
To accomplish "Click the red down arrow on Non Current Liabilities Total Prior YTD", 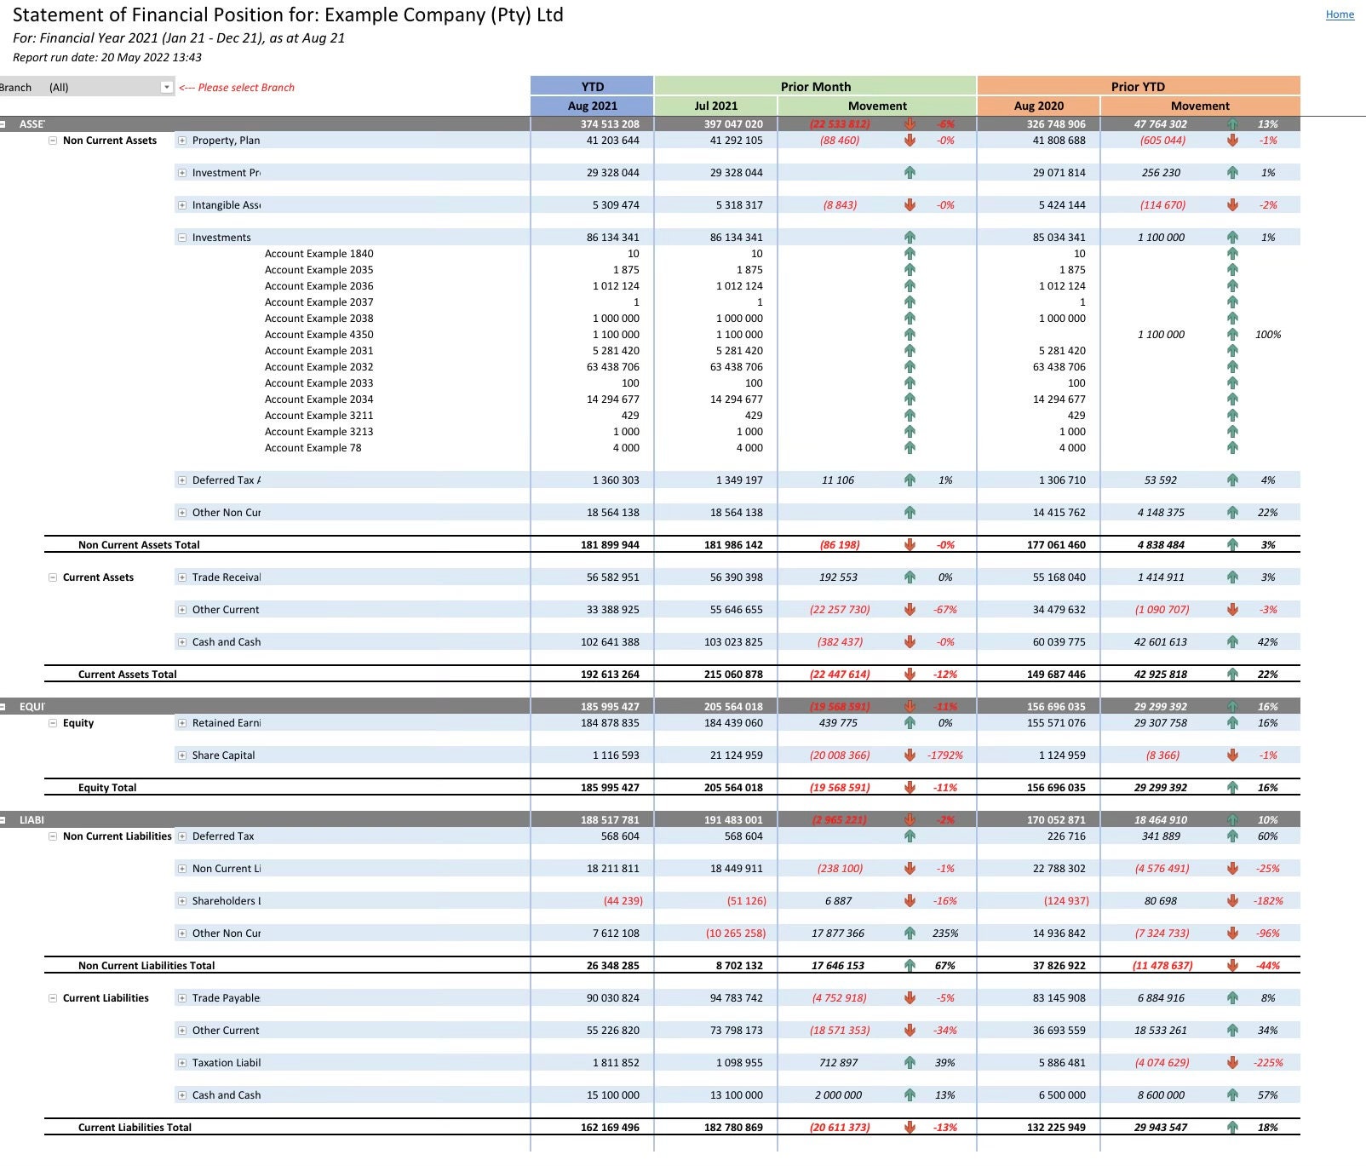I will [1231, 966].
